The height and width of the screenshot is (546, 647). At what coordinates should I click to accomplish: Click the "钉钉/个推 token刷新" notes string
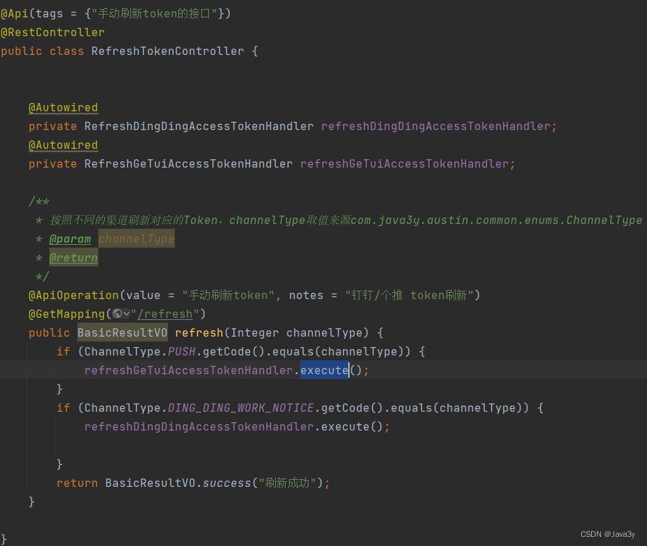410,296
